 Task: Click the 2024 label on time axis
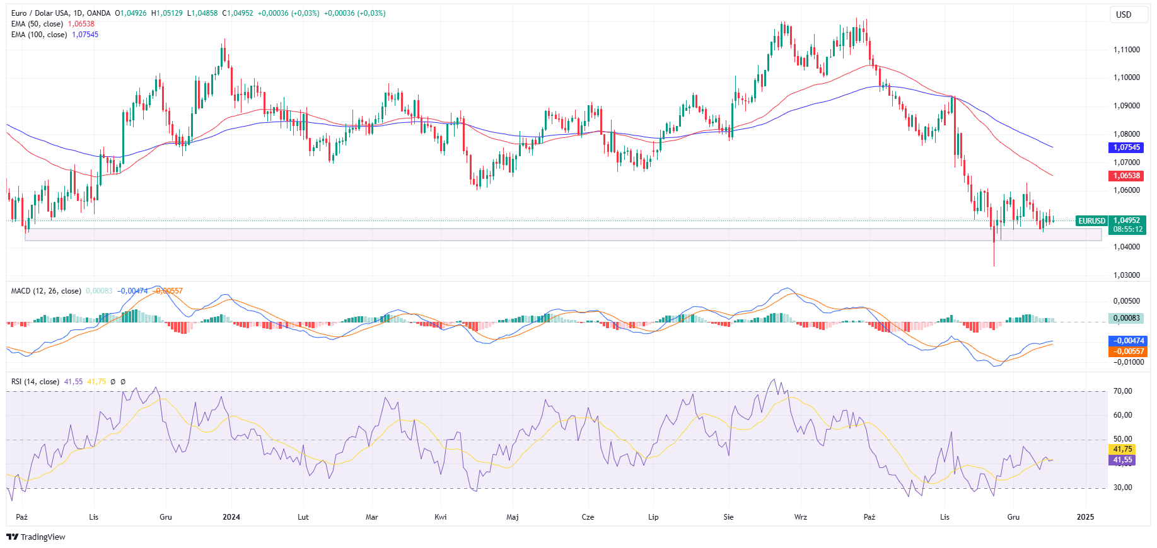coord(231,517)
